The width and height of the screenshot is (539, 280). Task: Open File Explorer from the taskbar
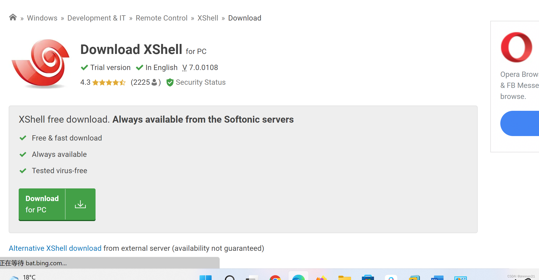click(x=345, y=278)
